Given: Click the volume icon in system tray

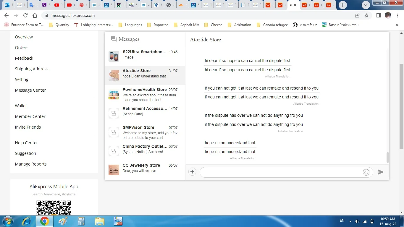Looking at the screenshot, I should point(357,221).
